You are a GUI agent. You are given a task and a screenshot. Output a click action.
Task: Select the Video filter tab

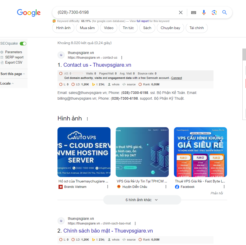pos(109,28)
